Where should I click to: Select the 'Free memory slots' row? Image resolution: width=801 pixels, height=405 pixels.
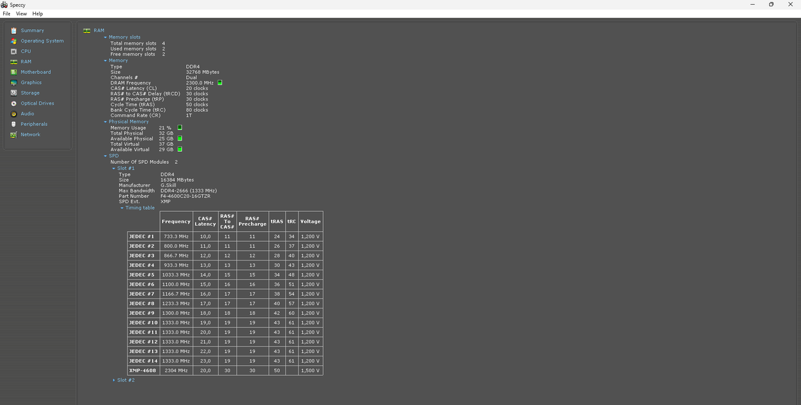138,54
